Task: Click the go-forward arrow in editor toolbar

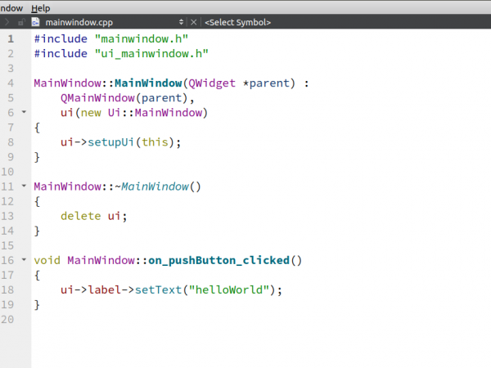Action: coord(6,22)
